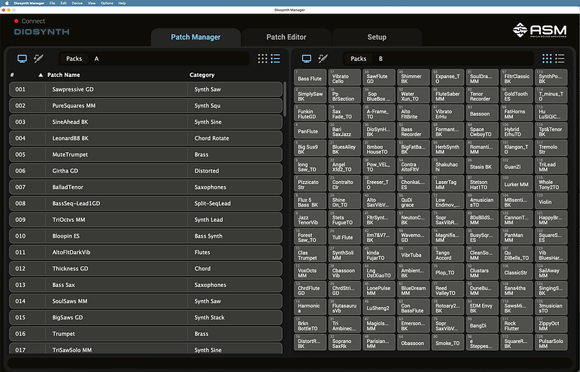Select patch 007 BalladTenor
This screenshot has height=372, width=580.
pos(146,187)
